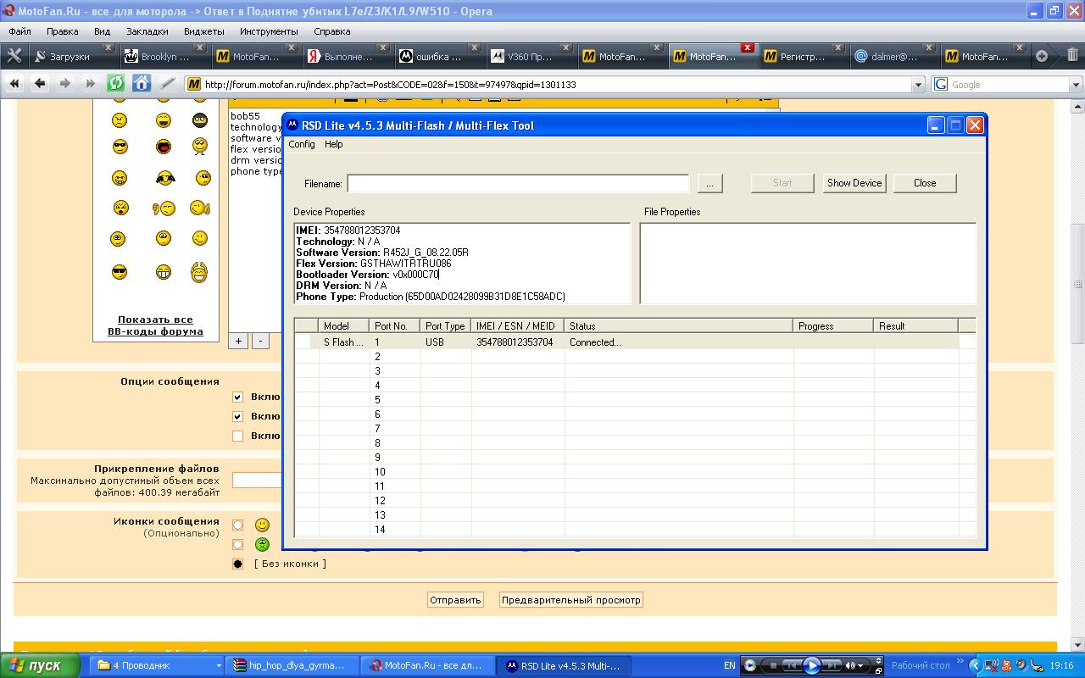Open the Opera panels wrench icon
Image resolution: width=1085 pixels, height=678 pixels.
14,56
